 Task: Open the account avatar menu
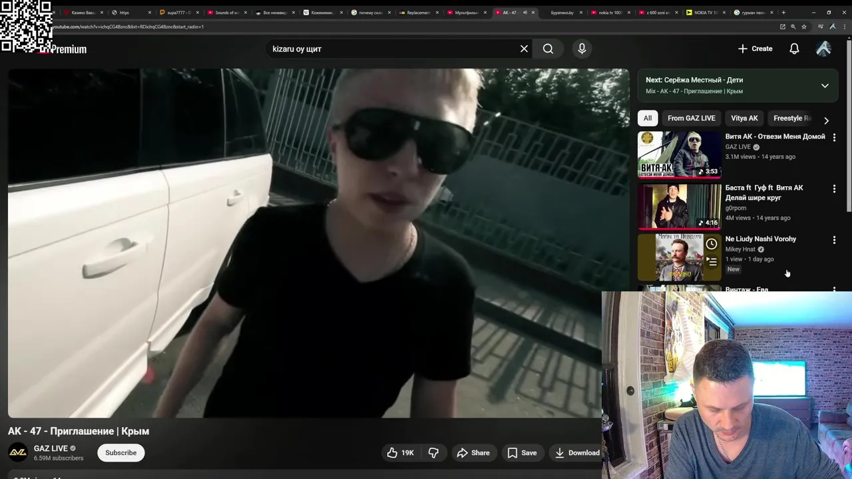(823, 49)
